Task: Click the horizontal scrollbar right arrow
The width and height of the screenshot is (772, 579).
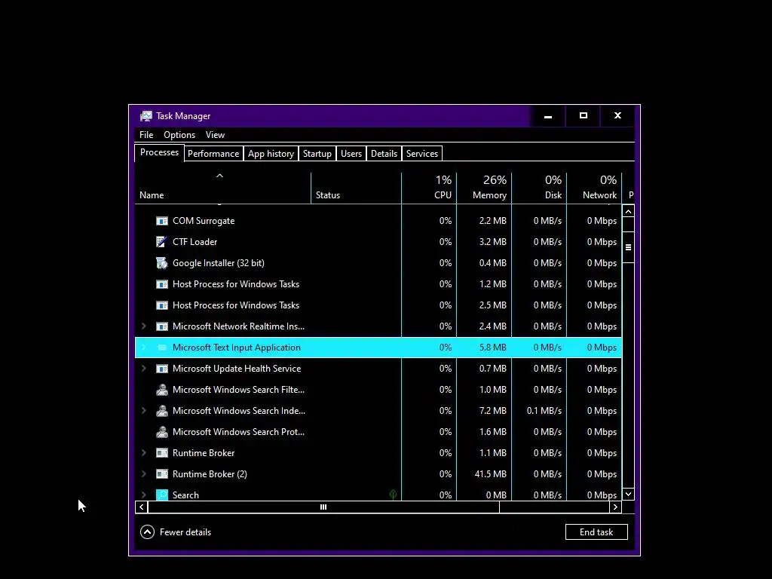Action: click(x=615, y=507)
